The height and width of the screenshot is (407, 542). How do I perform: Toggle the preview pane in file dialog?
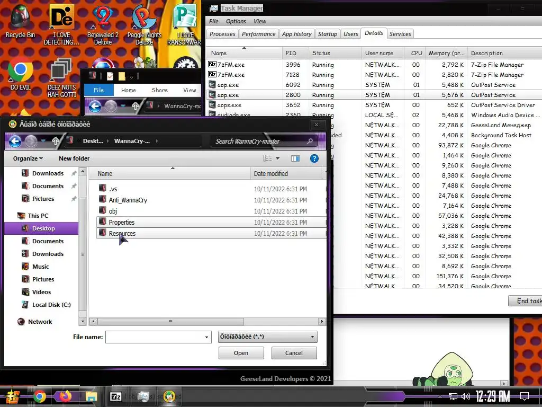[x=295, y=158]
